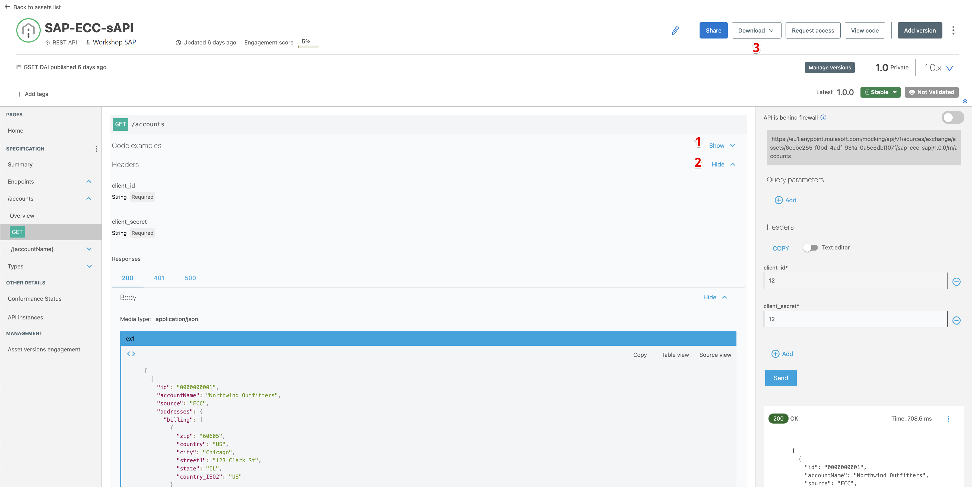Click Add version button
The image size is (972, 487).
coord(920,31)
